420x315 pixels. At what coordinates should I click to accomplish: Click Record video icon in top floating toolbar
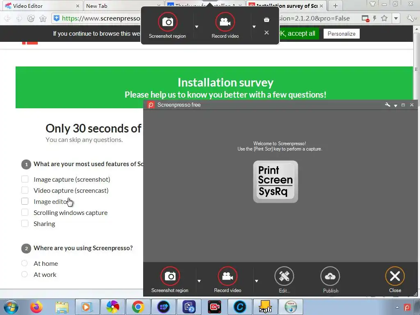pos(225,22)
